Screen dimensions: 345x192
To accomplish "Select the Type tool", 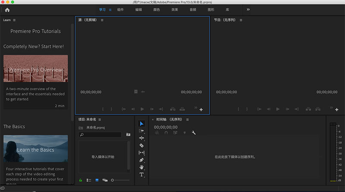I will pyautogui.click(x=141, y=175).
